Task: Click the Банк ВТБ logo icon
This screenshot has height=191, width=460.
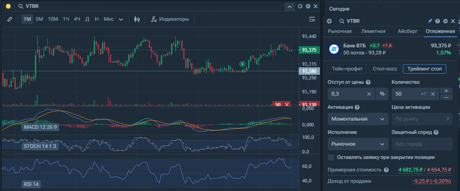Action: (334, 49)
